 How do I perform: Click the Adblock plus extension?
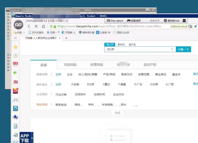[x=179, y=26]
